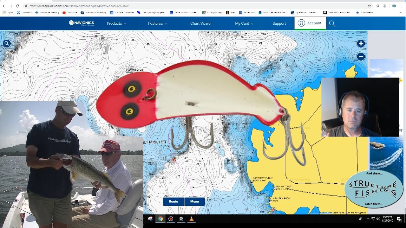Expand the My Card menu
This screenshot has height=228, width=406.
(x=244, y=23)
